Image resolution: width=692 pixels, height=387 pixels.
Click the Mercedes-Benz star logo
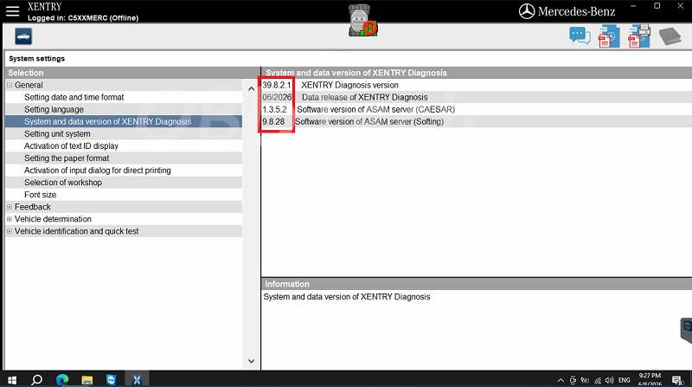[527, 11]
